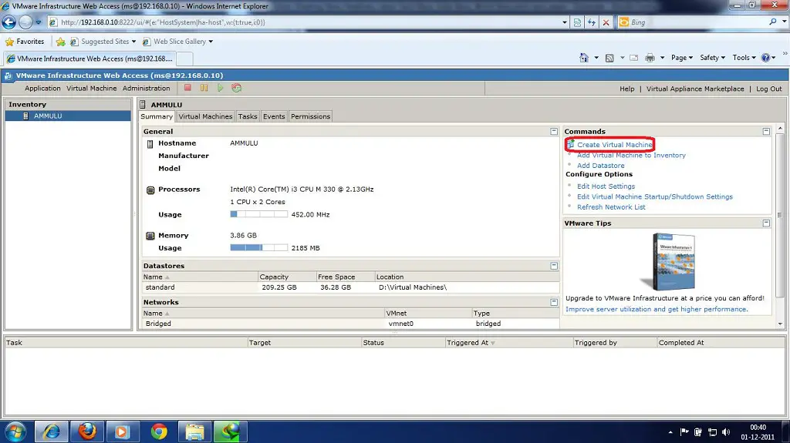The image size is (790, 443).
Task: Open Virtual Appliance Marketplace link
Action: point(695,89)
